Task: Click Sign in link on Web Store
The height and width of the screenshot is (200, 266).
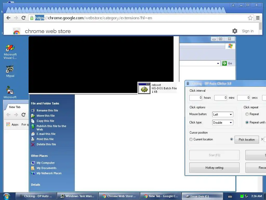Action: [248, 31]
